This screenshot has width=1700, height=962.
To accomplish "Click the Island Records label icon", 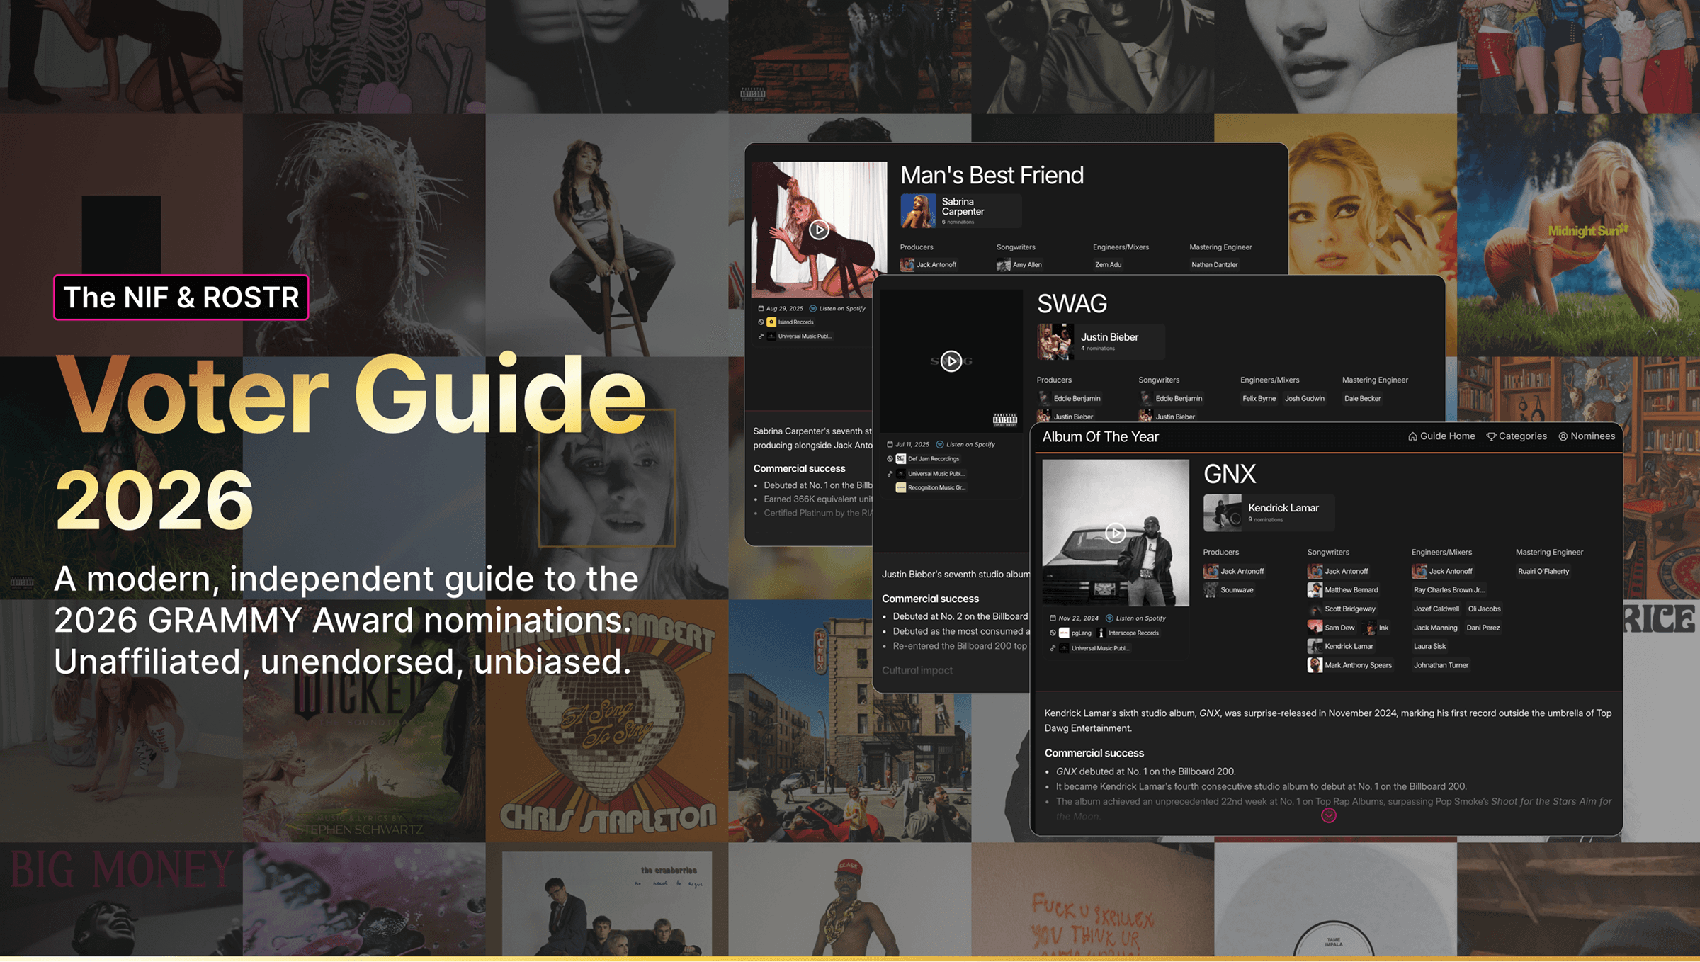I will tap(771, 322).
